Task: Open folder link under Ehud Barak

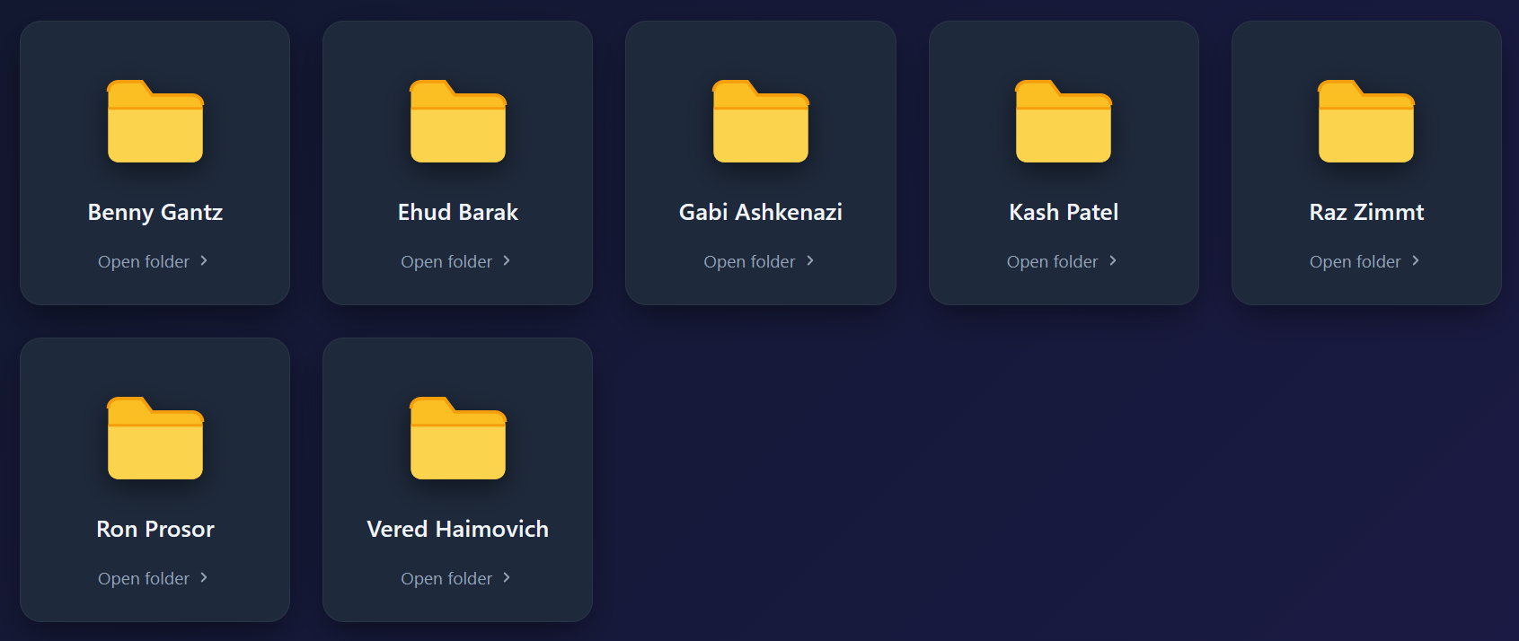Action: pos(456,261)
